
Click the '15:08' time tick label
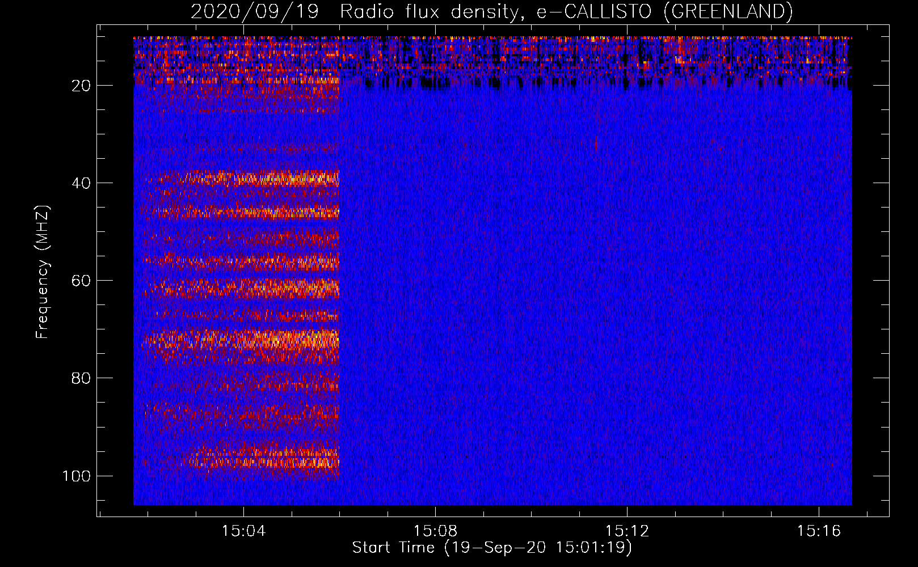435,531
